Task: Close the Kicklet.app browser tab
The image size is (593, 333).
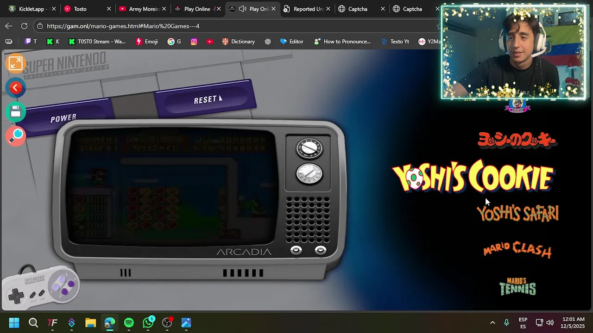Action: [x=54, y=9]
